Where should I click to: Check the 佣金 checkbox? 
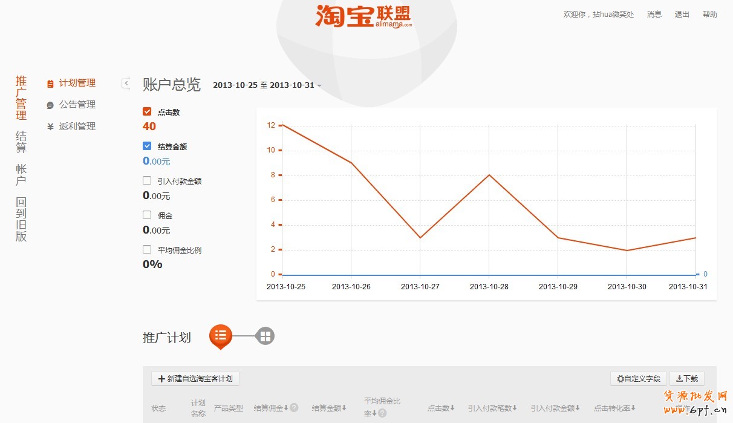pos(147,215)
